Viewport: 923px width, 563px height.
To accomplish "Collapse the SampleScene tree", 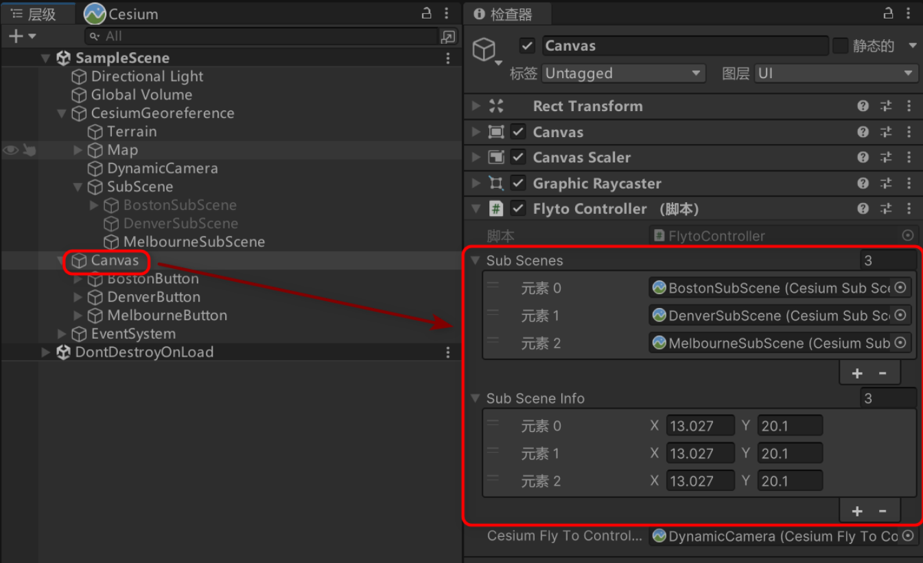I will point(46,58).
